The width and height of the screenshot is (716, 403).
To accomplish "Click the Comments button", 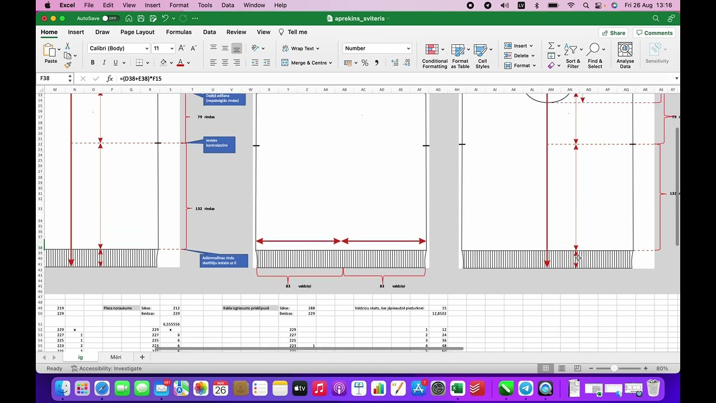I will pos(654,32).
